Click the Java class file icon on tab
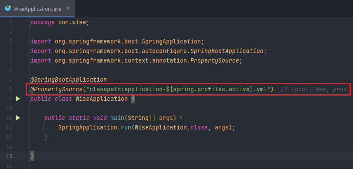Viewport: 353px width, 169px height. click(x=8, y=9)
